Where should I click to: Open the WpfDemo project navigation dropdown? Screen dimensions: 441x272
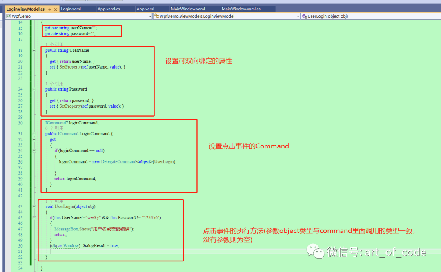point(150,16)
